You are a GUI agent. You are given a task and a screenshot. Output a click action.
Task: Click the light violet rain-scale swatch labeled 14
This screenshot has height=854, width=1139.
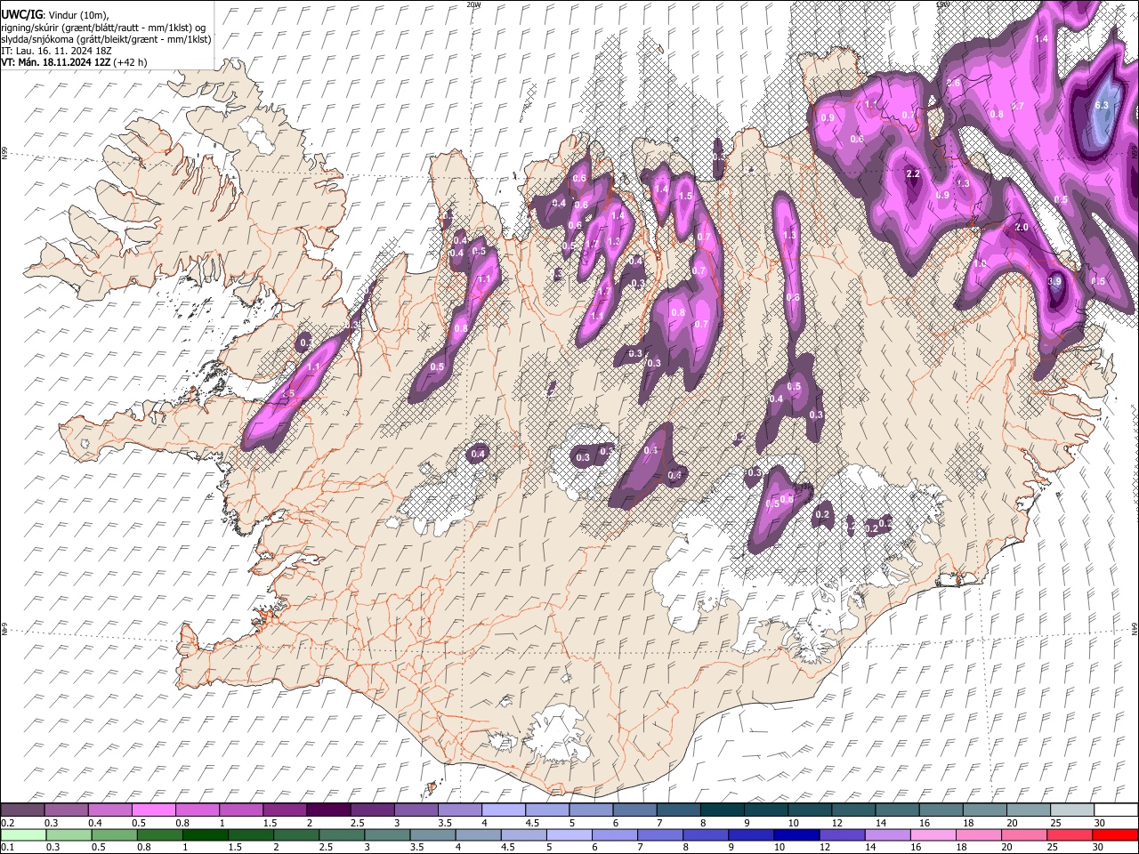click(x=887, y=835)
